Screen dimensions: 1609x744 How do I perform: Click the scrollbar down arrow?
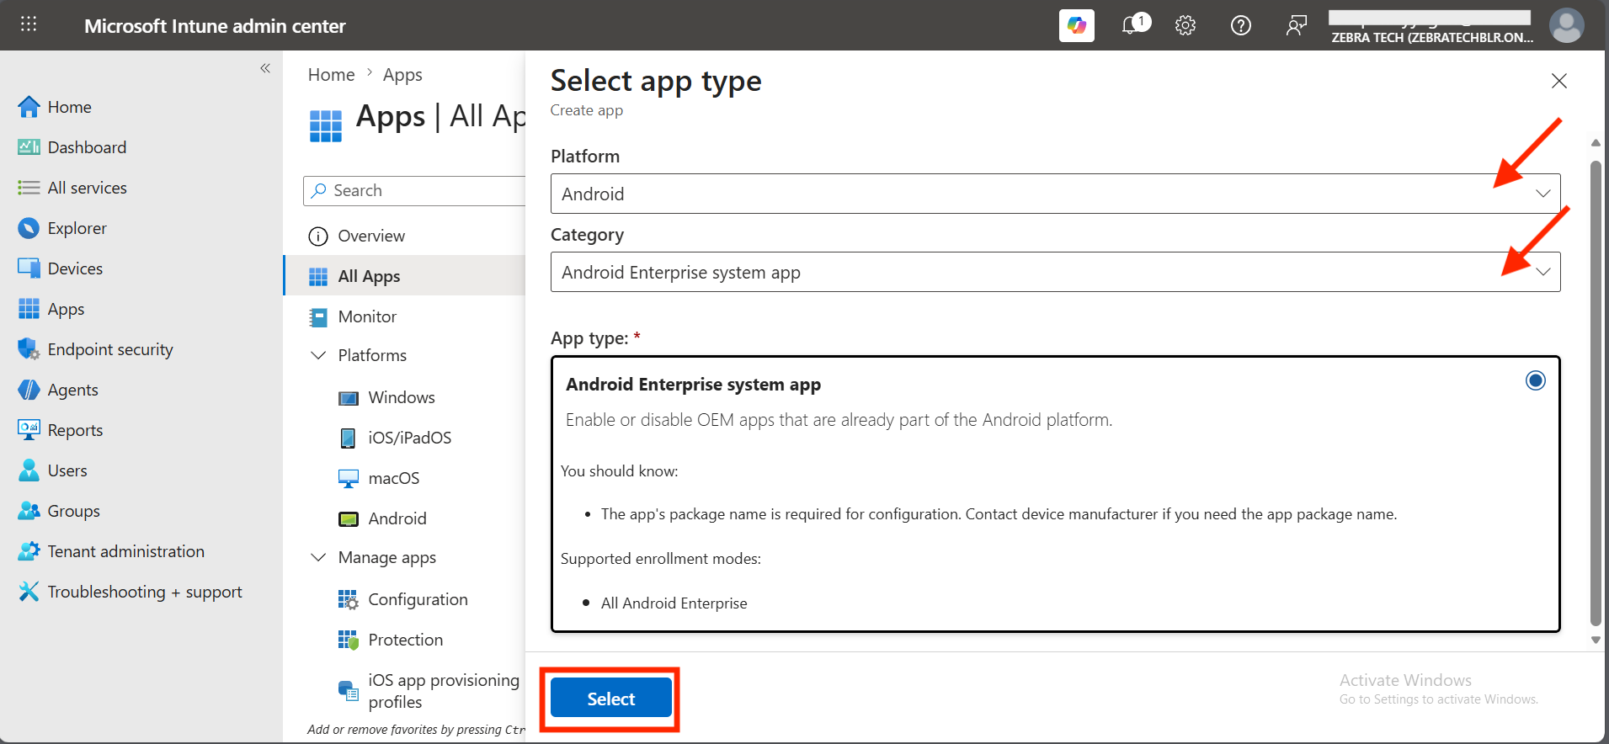(x=1596, y=640)
